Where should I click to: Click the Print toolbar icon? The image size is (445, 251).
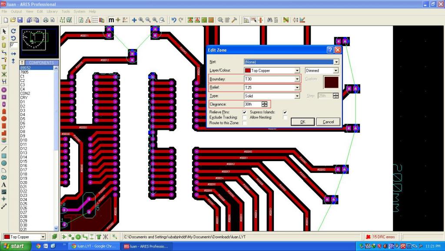46,20
